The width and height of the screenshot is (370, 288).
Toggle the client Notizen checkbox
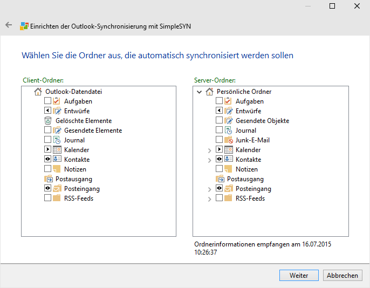coord(47,169)
